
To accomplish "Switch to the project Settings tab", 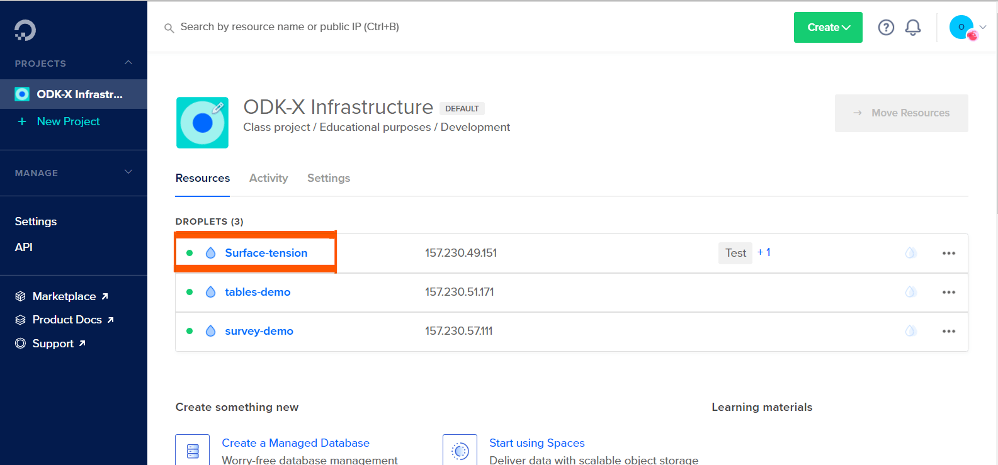I will (329, 178).
